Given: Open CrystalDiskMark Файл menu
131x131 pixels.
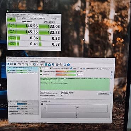Looking at the screenshot, I should [8, 14].
